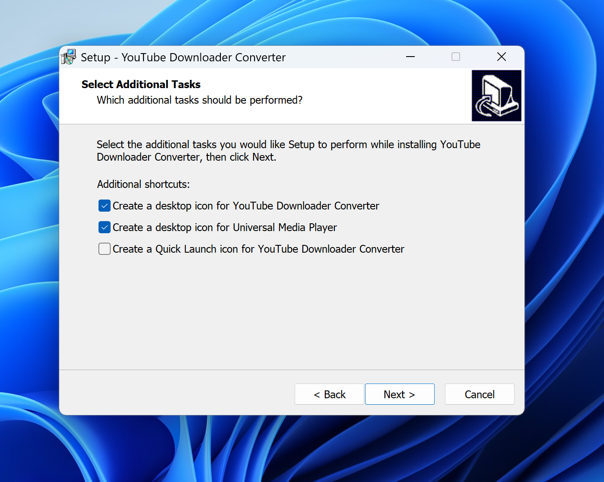Click the Setup installer icon in title bar
The height and width of the screenshot is (482, 604).
[x=68, y=57]
